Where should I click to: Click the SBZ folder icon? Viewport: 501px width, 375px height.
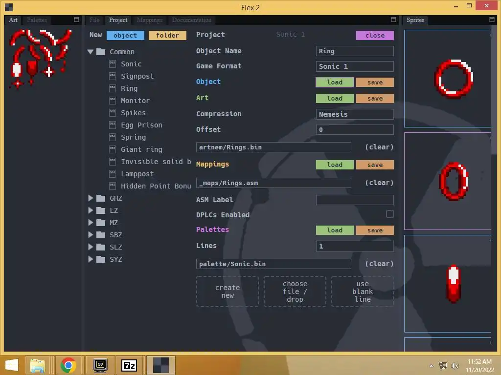click(x=101, y=235)
